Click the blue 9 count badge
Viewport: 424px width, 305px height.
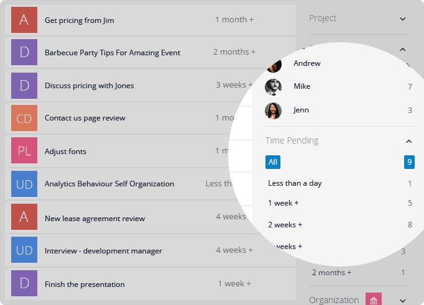click(410, 162)
